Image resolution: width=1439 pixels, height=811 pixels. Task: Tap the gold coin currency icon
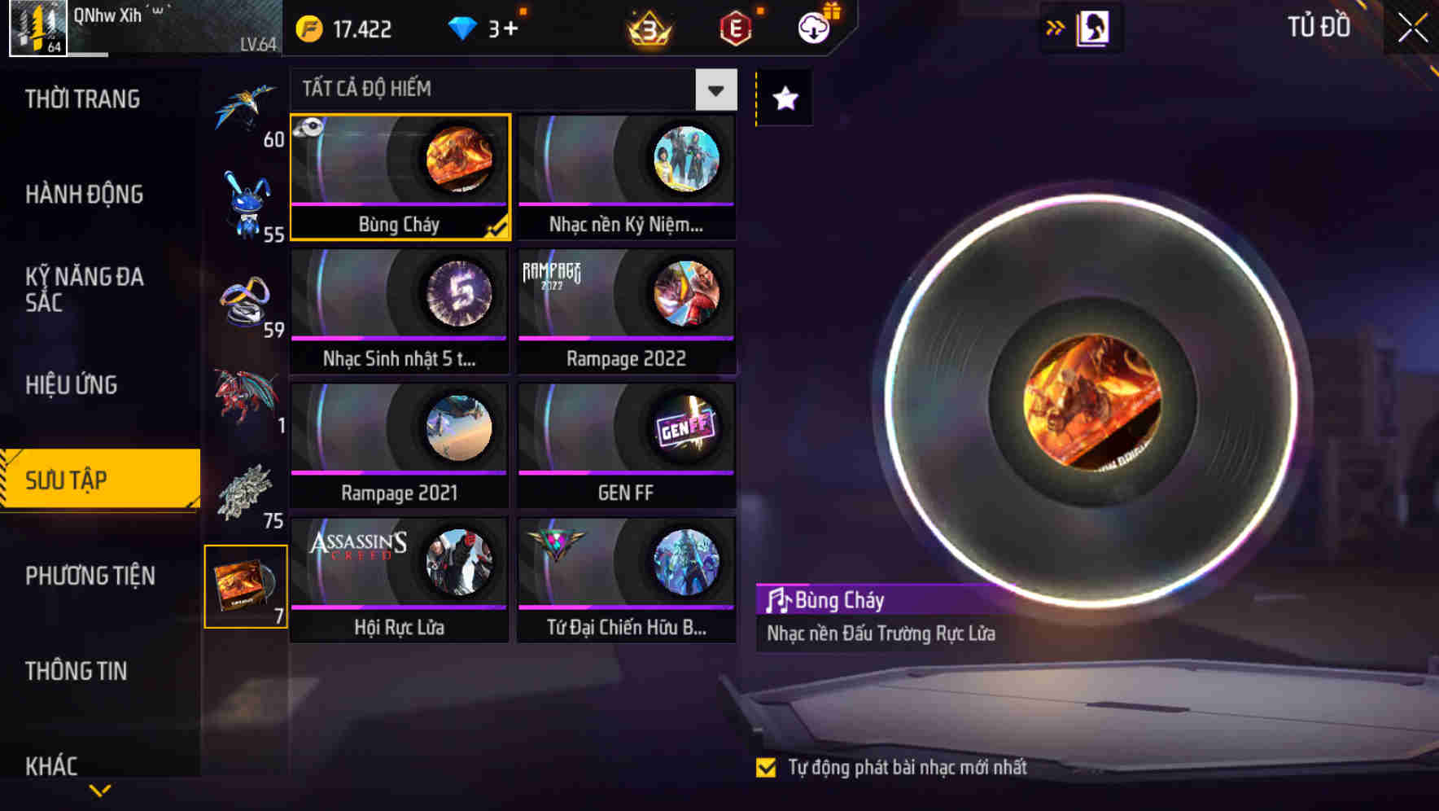pos(308,28)
